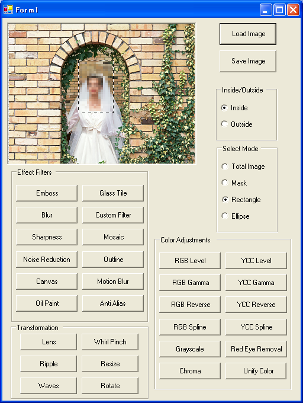Image resolution: width=303 pixels, height=403 pixels.
Task: Click the Rotate transformation button
Action: [x=110, y=386]
